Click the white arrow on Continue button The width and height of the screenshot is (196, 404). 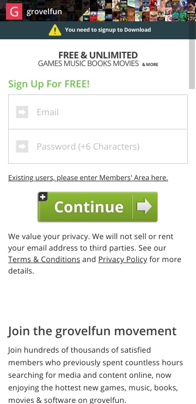[144, 206]
